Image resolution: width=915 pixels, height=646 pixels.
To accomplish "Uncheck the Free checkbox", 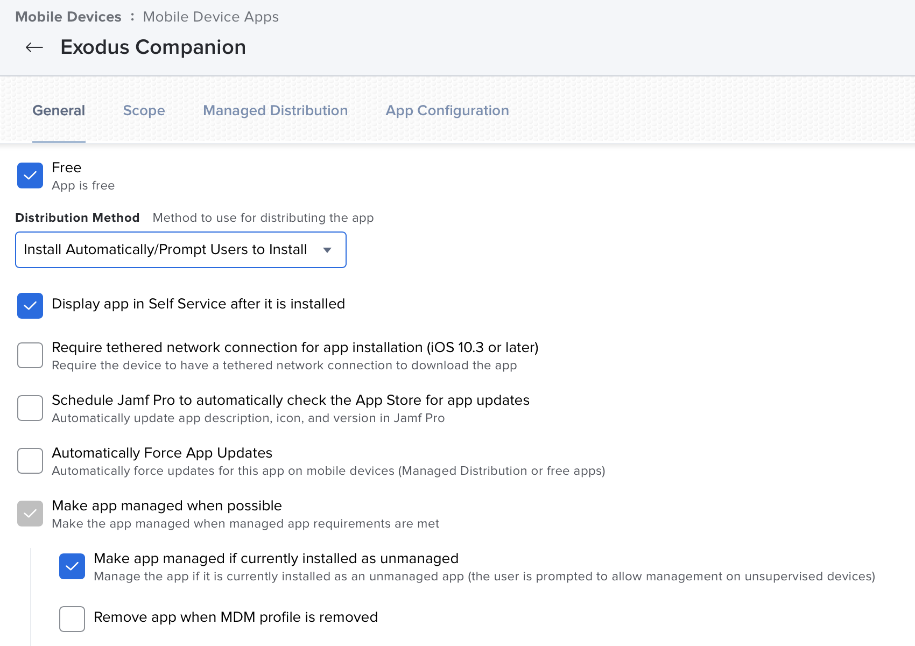I will click(30, 175).
